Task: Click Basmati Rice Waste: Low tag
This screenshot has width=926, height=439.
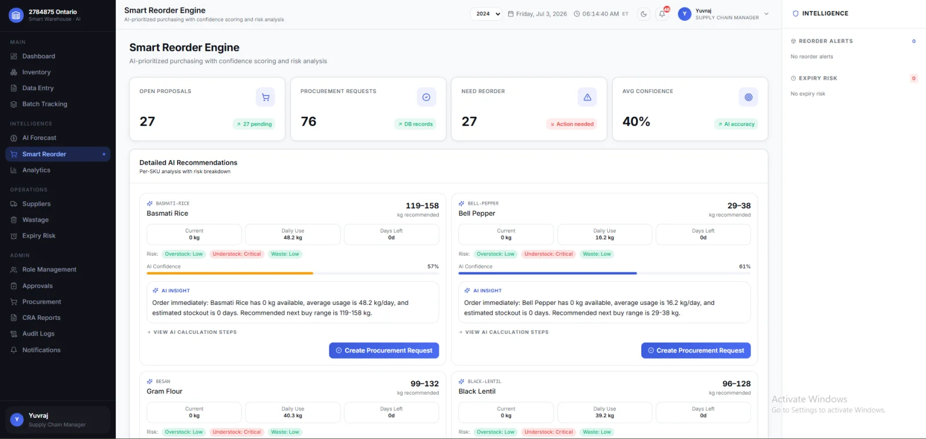Action: coord(285,254)
